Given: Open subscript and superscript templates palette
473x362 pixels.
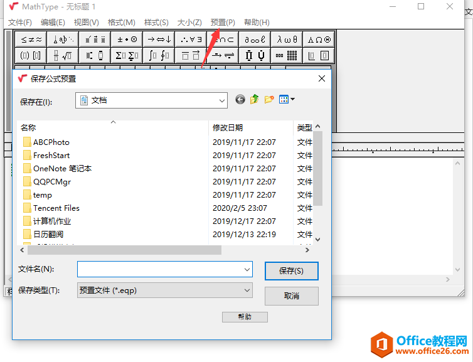Looking at the screenshot, I should pos(95,55).
